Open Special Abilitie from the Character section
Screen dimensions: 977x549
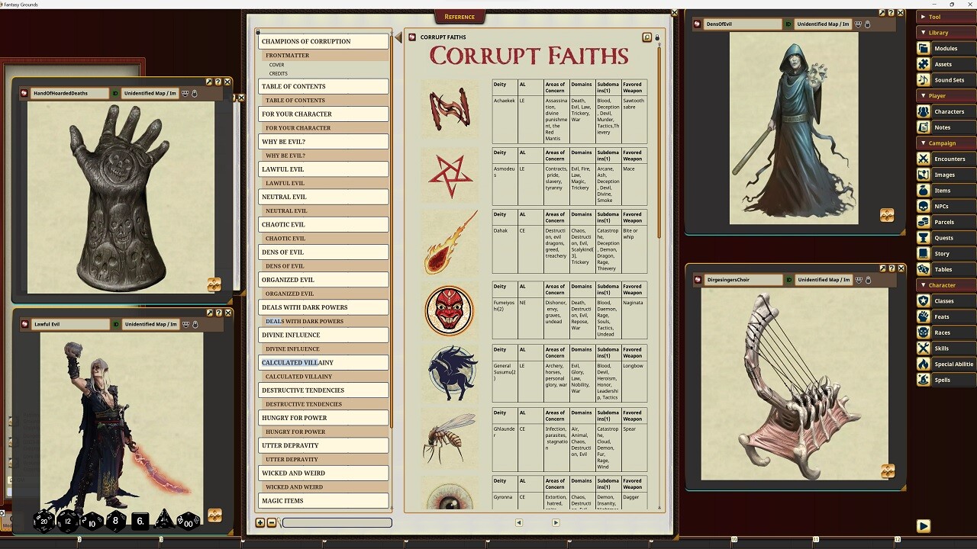tap(949, 364)
